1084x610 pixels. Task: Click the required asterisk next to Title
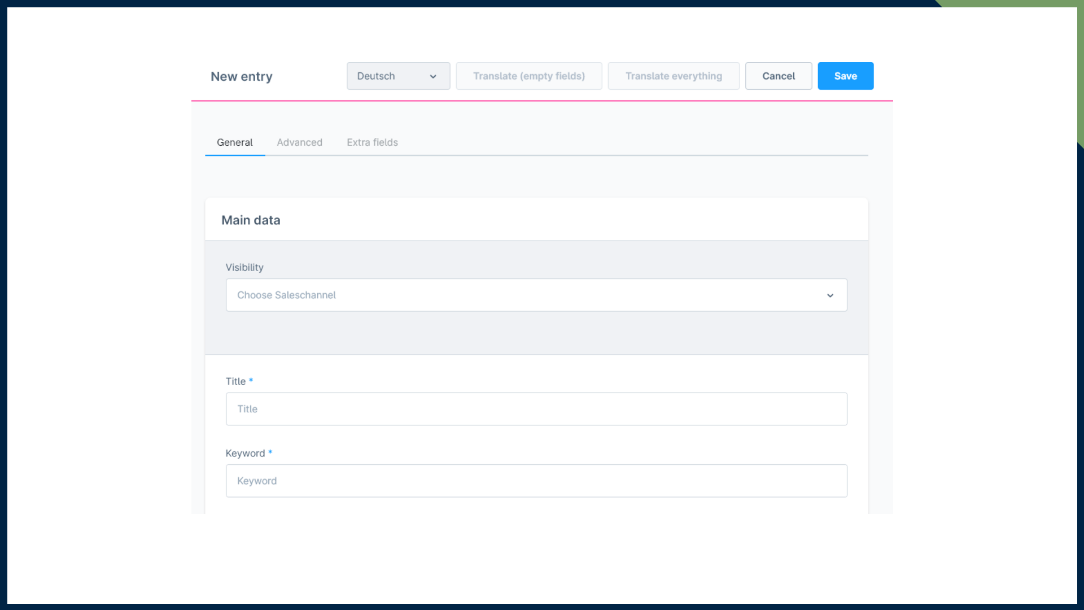pos(251,380)
